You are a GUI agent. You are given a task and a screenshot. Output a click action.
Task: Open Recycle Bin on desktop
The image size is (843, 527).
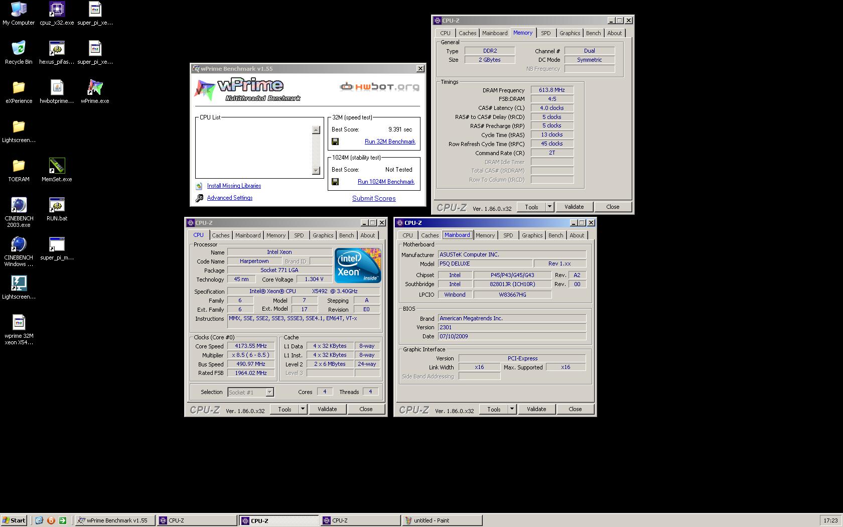point(19,48)
